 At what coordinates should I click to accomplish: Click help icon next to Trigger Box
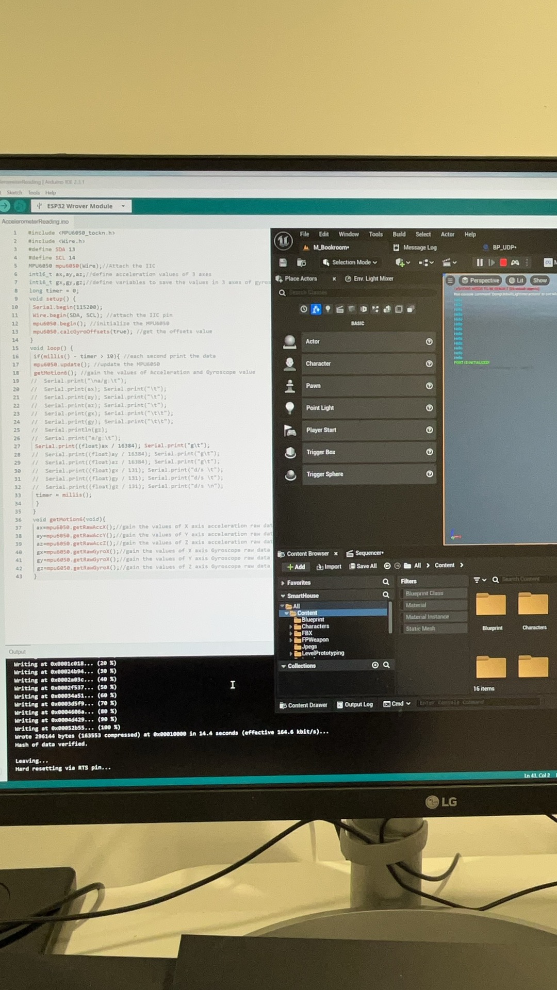(429, 452)
